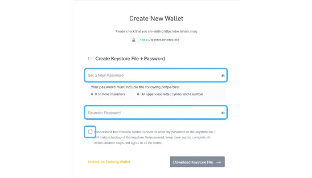This screenshot has height=178, width=312.
Task: Toggle visibility eye in Re-enter Password field
Action: pyautogui.click(x=223, y=113)
